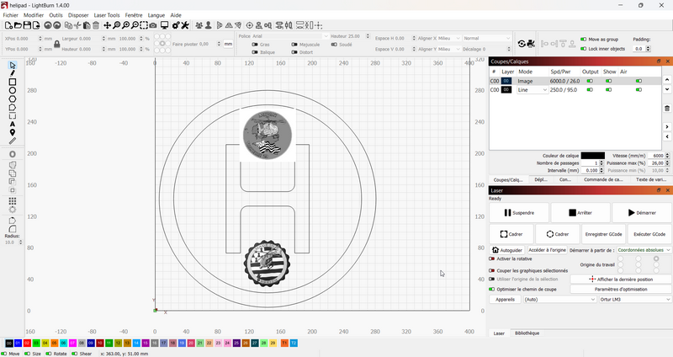Select the rectangle drawing tool
This screenshot has height=357, width=673.
13,82
